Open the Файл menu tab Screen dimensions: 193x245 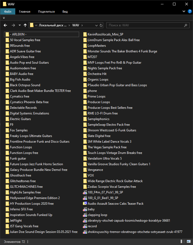tap(8, 12)
